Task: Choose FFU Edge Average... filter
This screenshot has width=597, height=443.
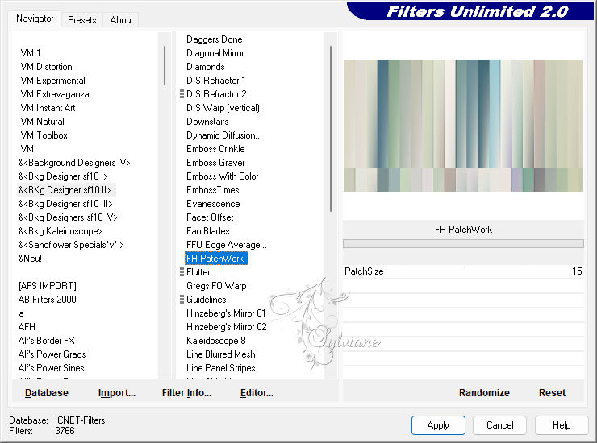Action: (x=227, y=245)
